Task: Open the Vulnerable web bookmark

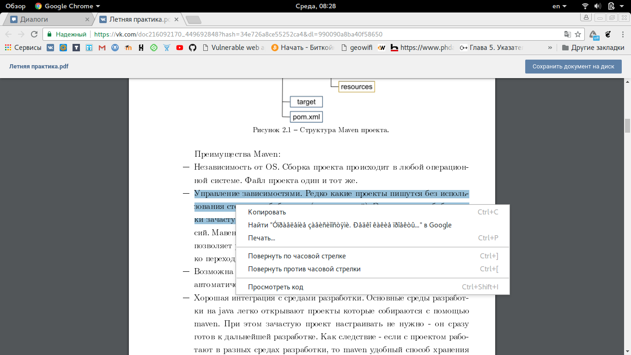Action: (233, 47)
